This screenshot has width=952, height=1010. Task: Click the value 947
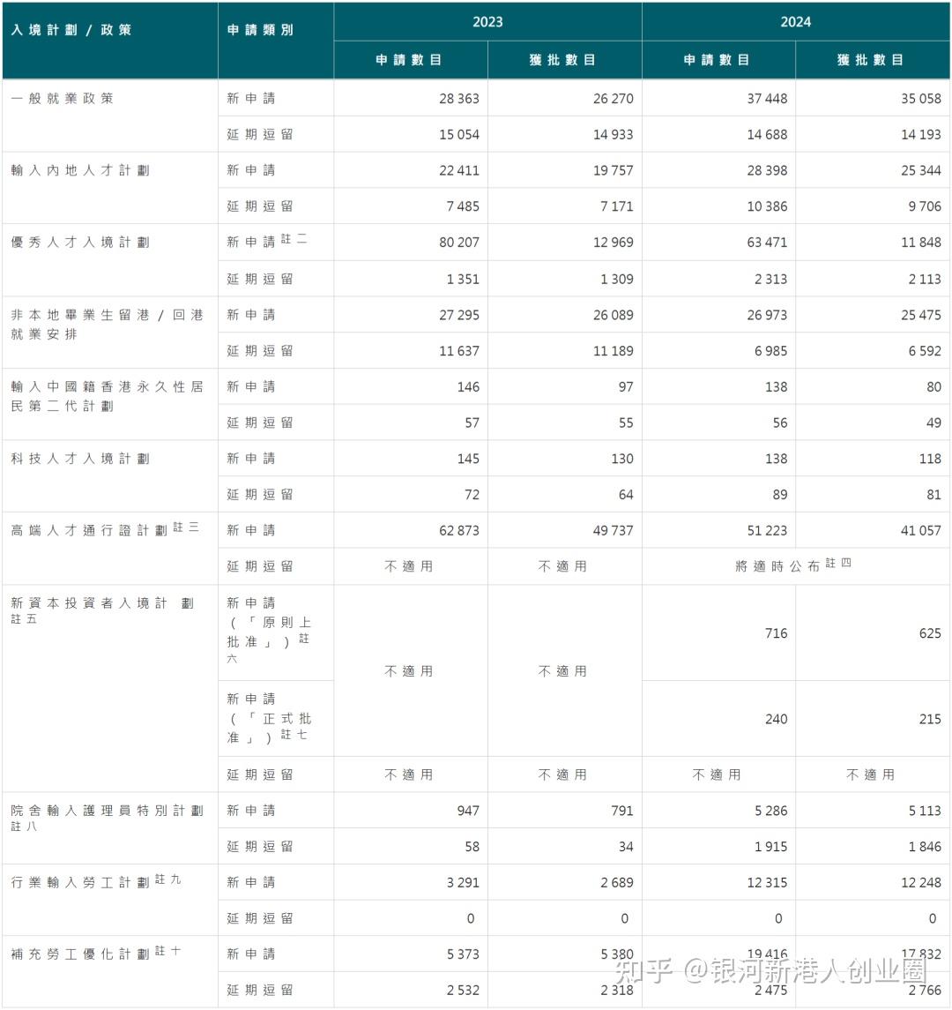tap(468, 811)
